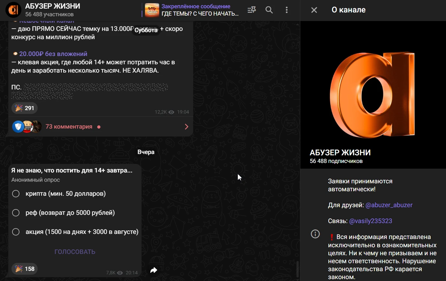446x281 pixels.
Task: Open the 73 комментария thread
Action: (x=69, y=127)
